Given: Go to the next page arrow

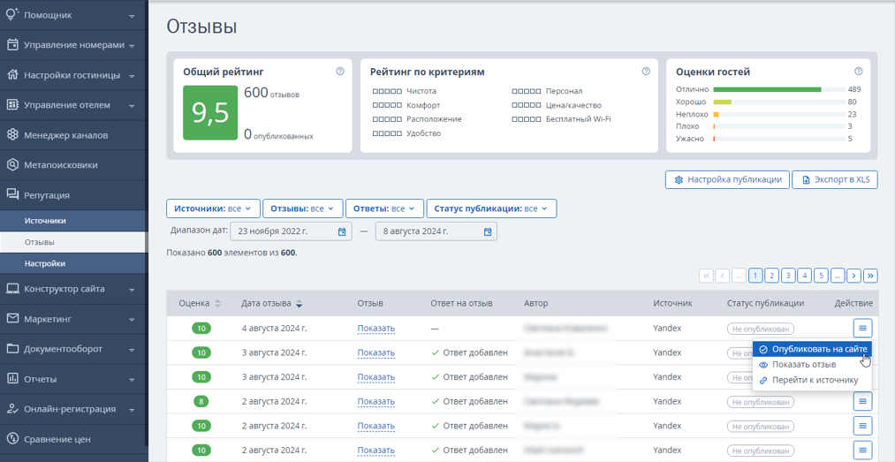Looking at the screenshot, I should (x=853, y=276).
